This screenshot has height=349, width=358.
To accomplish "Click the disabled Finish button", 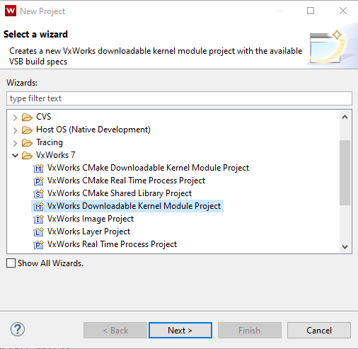I will (x=250, y=330).
